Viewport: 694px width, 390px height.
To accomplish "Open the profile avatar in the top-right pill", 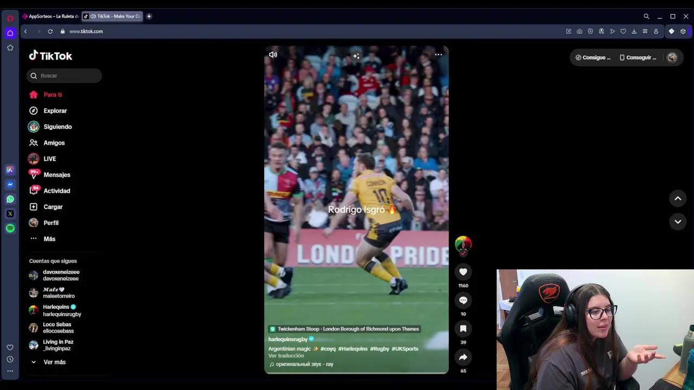I will [x=672, y=57].
